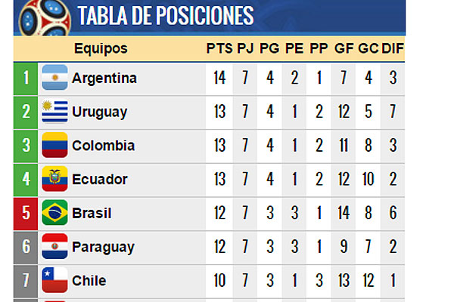Click the Ecuador flag icon
The image size is (454, 302).
54,179
